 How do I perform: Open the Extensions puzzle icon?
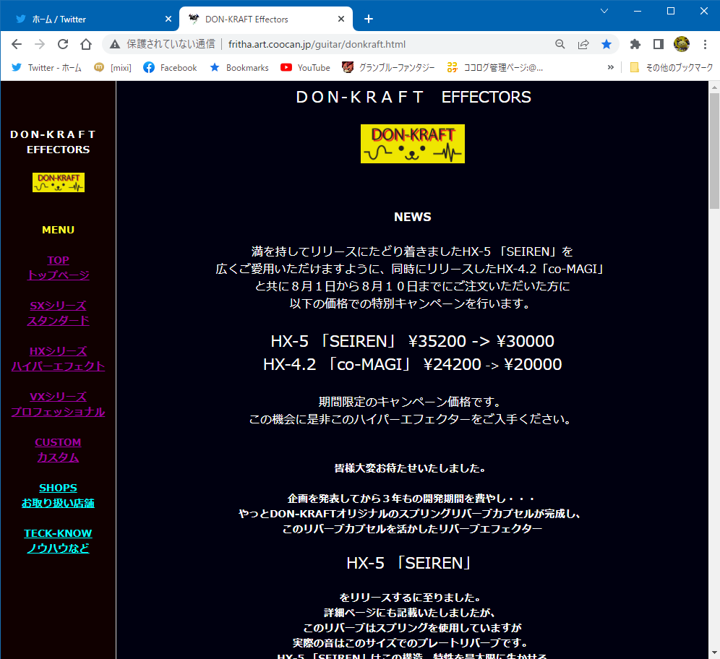(x=635, y=44)
